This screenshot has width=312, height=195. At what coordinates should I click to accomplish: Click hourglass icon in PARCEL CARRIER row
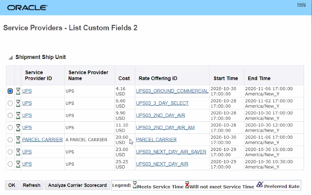coord(18,140)
